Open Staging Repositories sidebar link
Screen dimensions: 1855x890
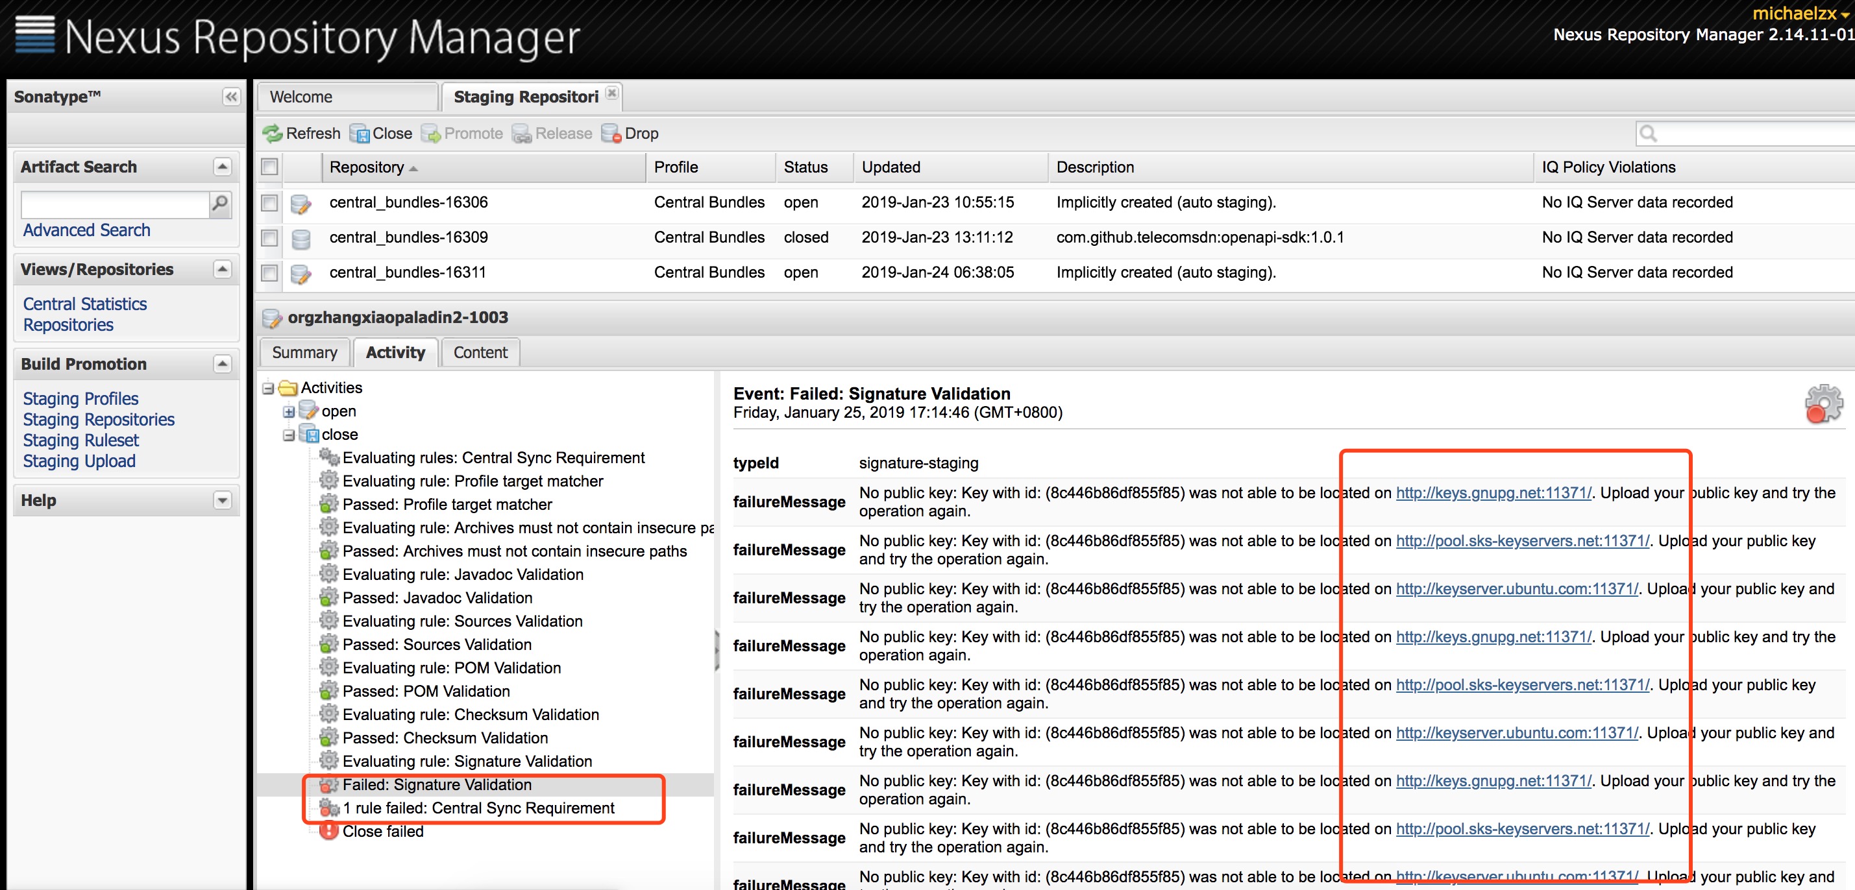pos(99,420)
